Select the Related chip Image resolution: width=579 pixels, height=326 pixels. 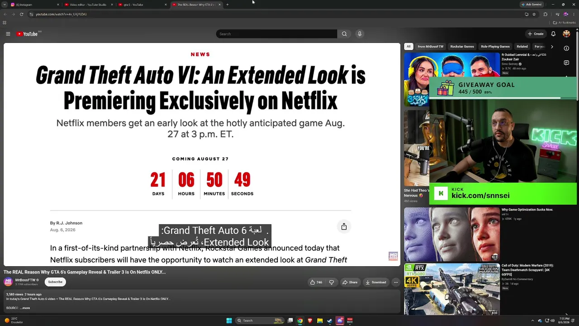[522, 46]
